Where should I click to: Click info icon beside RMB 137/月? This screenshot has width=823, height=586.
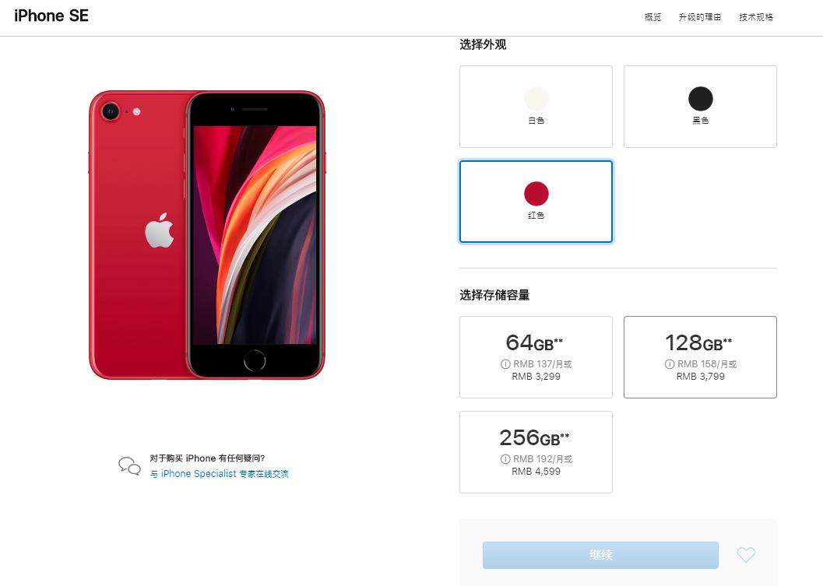click(x=505, y=363)
